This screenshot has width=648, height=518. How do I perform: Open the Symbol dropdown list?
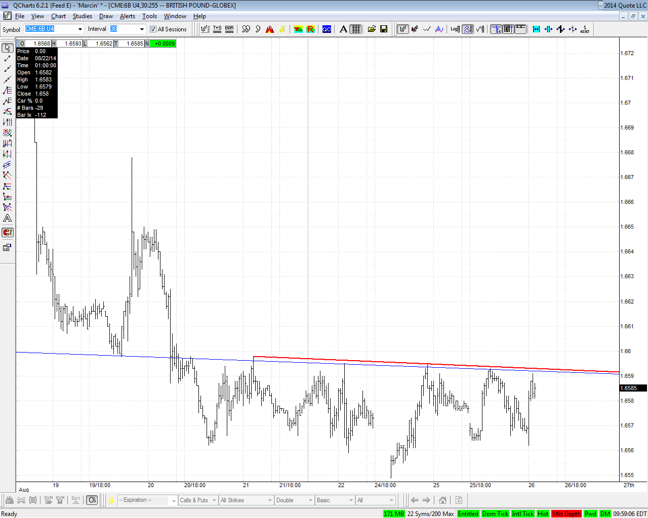(80, 29)
